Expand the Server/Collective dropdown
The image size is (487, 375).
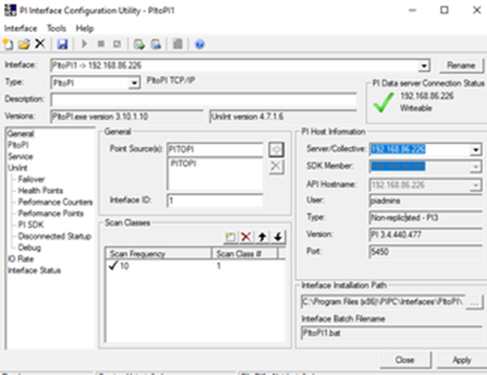[x=475, y=150]
